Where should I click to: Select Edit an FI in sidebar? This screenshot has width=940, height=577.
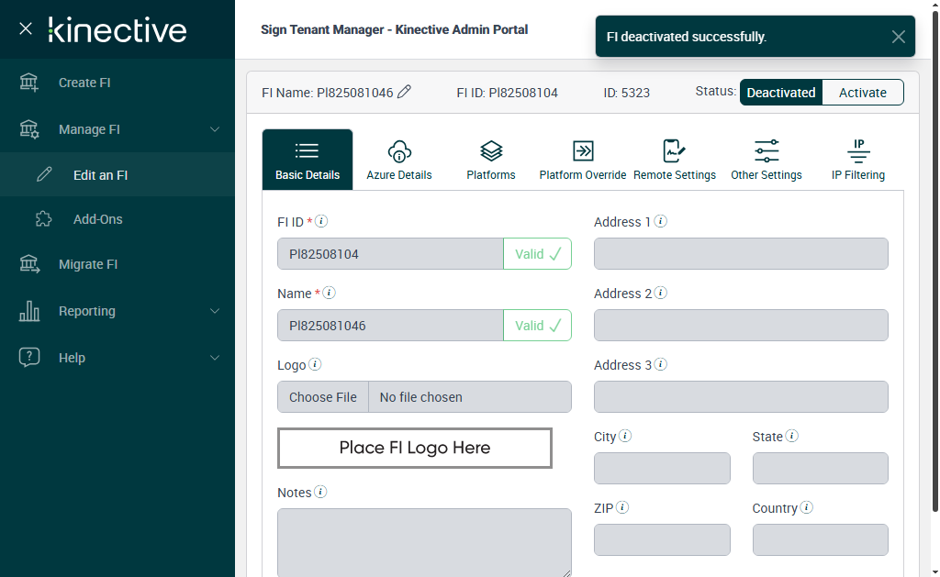pyautogui.click(x=117, y=174)
